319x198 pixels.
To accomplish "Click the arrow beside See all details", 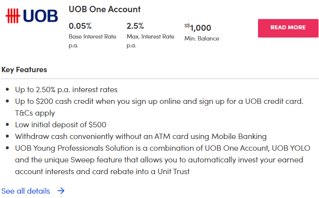I will coord(61,191).
